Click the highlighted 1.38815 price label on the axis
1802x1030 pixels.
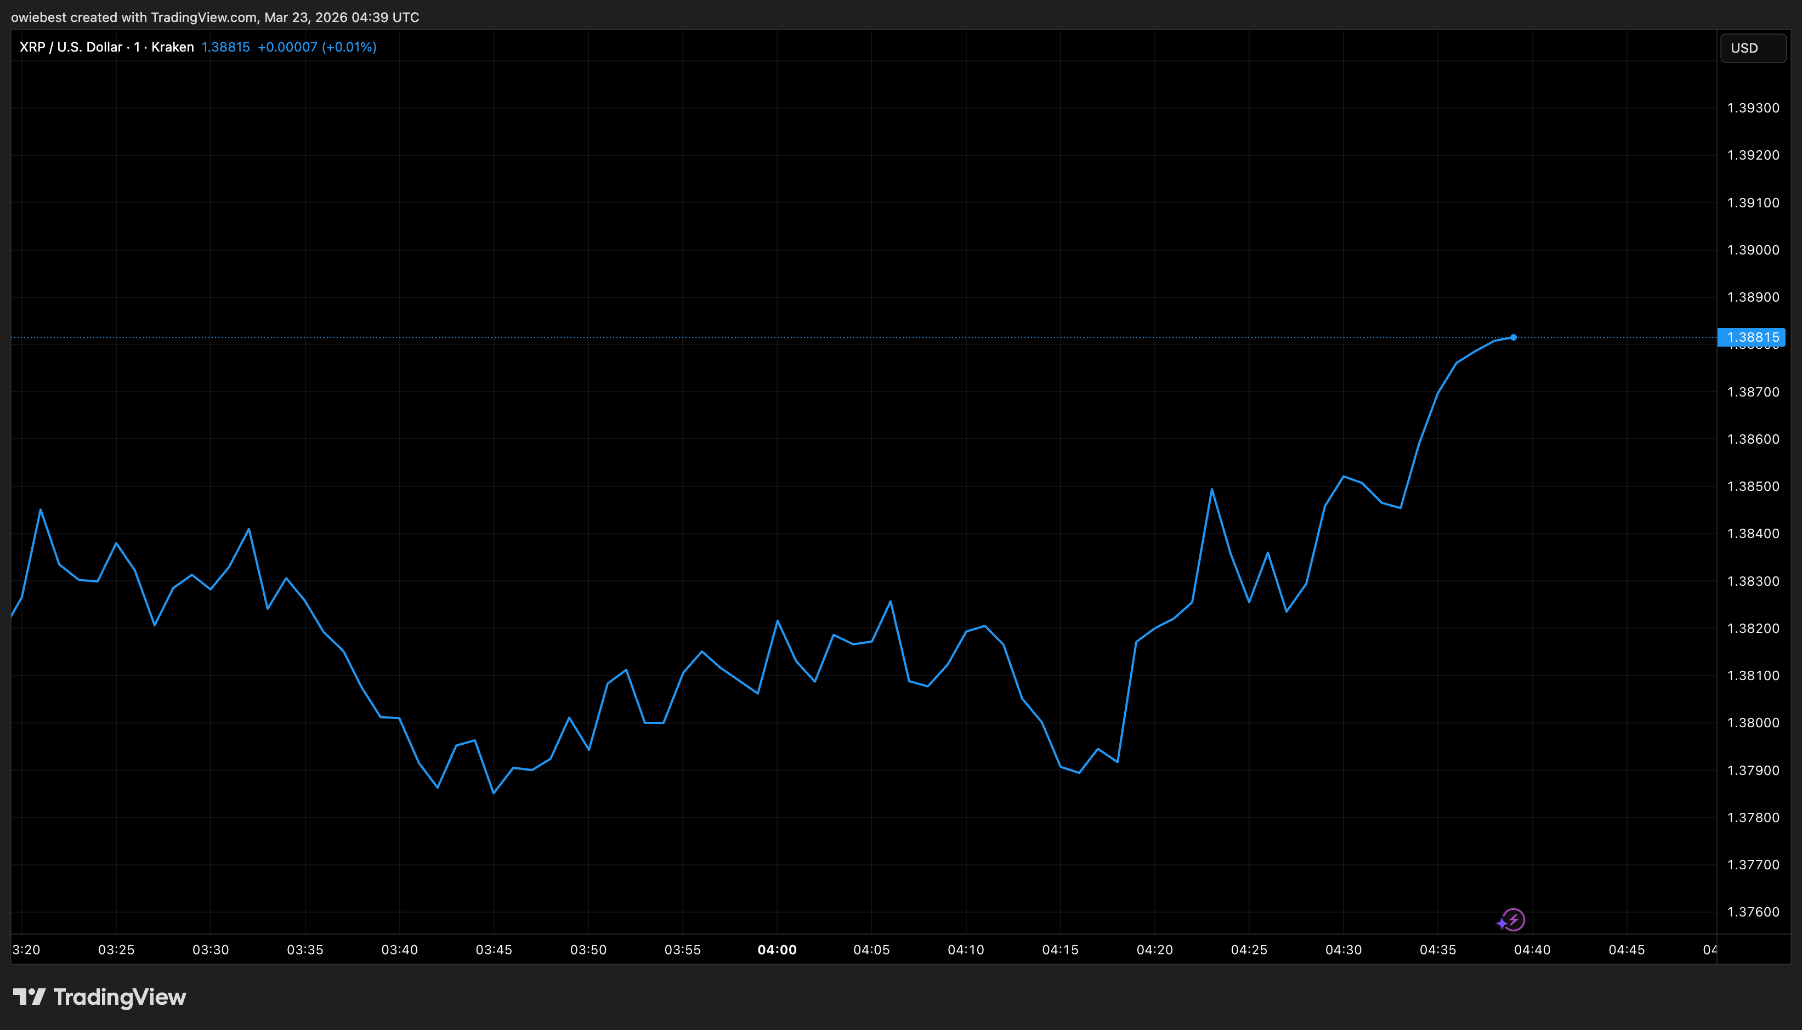1752,337
